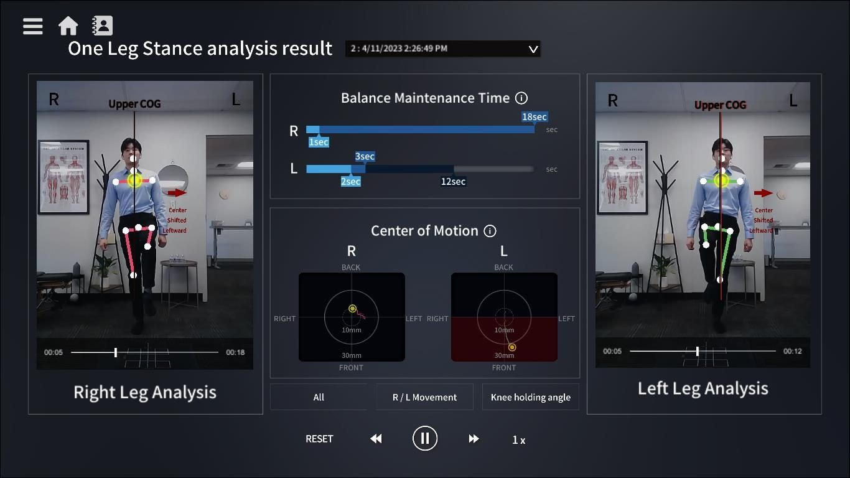The height and width of the screenshot is (478, 850).
Task: Fast forward the playback
Action: 474,439
